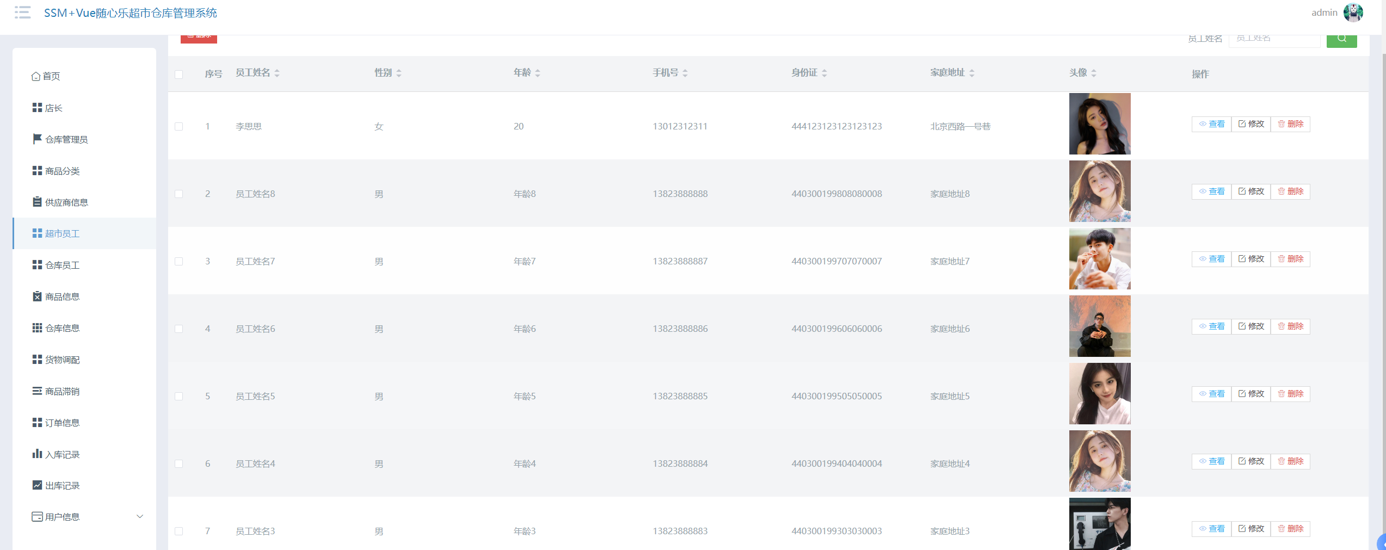The image size is (1386, 550).
Task: Sort table by 年龄 column arrows
Action: [x=538, y=73]
